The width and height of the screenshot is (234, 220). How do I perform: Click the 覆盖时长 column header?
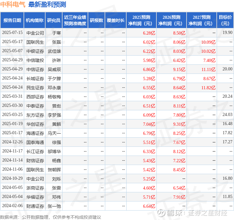click(x=116, y=20)
